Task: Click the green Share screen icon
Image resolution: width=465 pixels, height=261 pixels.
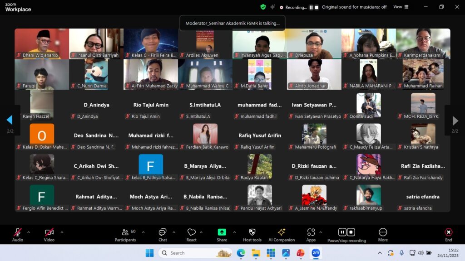Action: [222, 232]
